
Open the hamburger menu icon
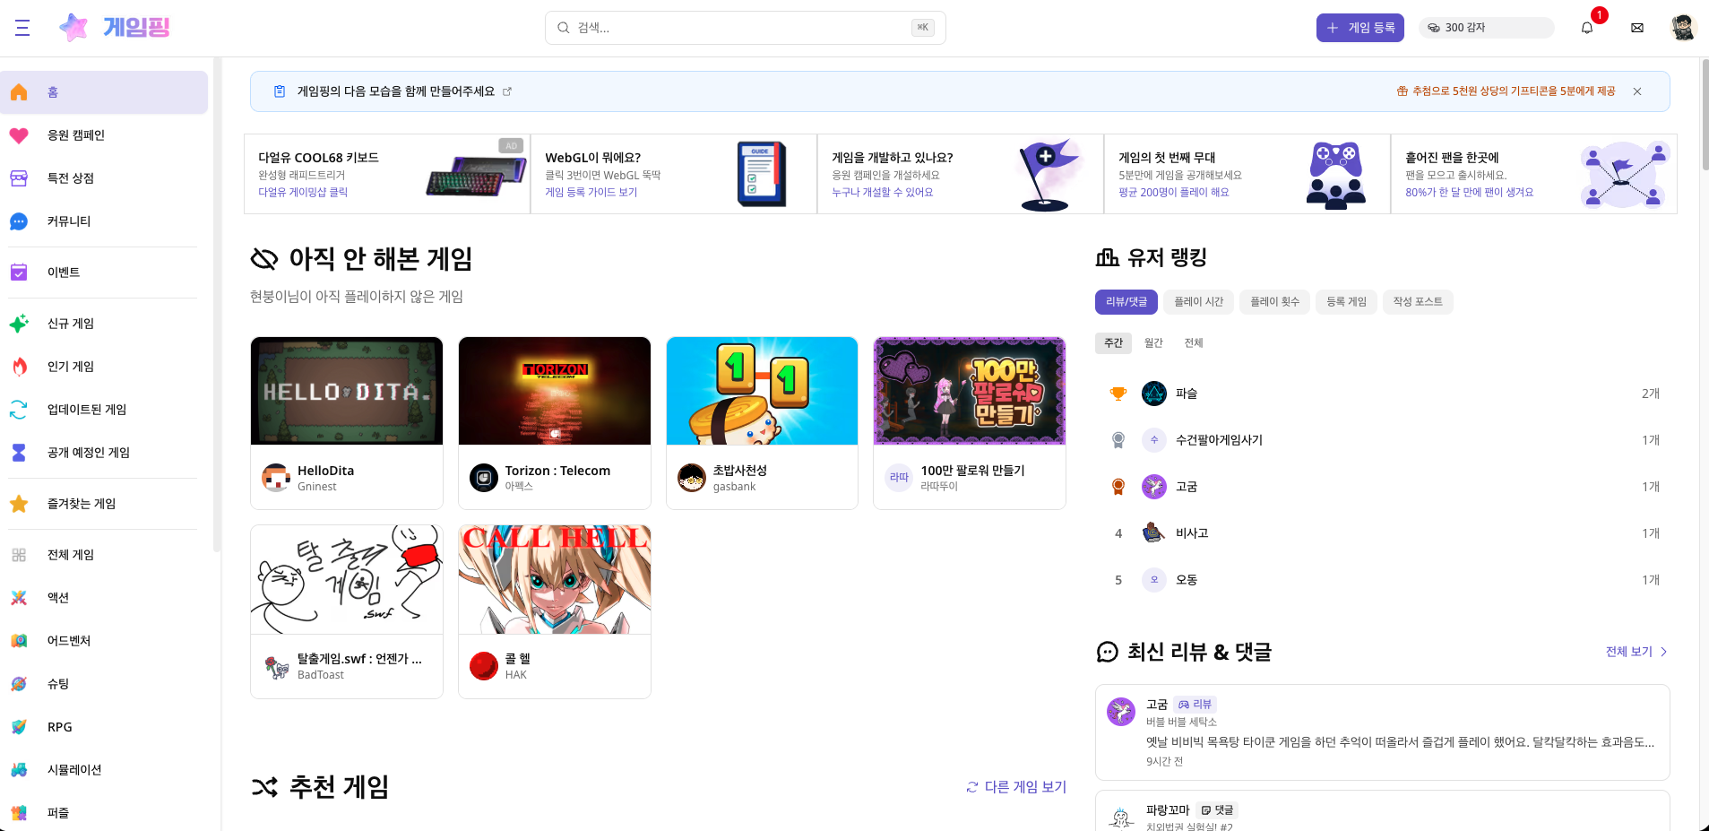pos(22,28)
